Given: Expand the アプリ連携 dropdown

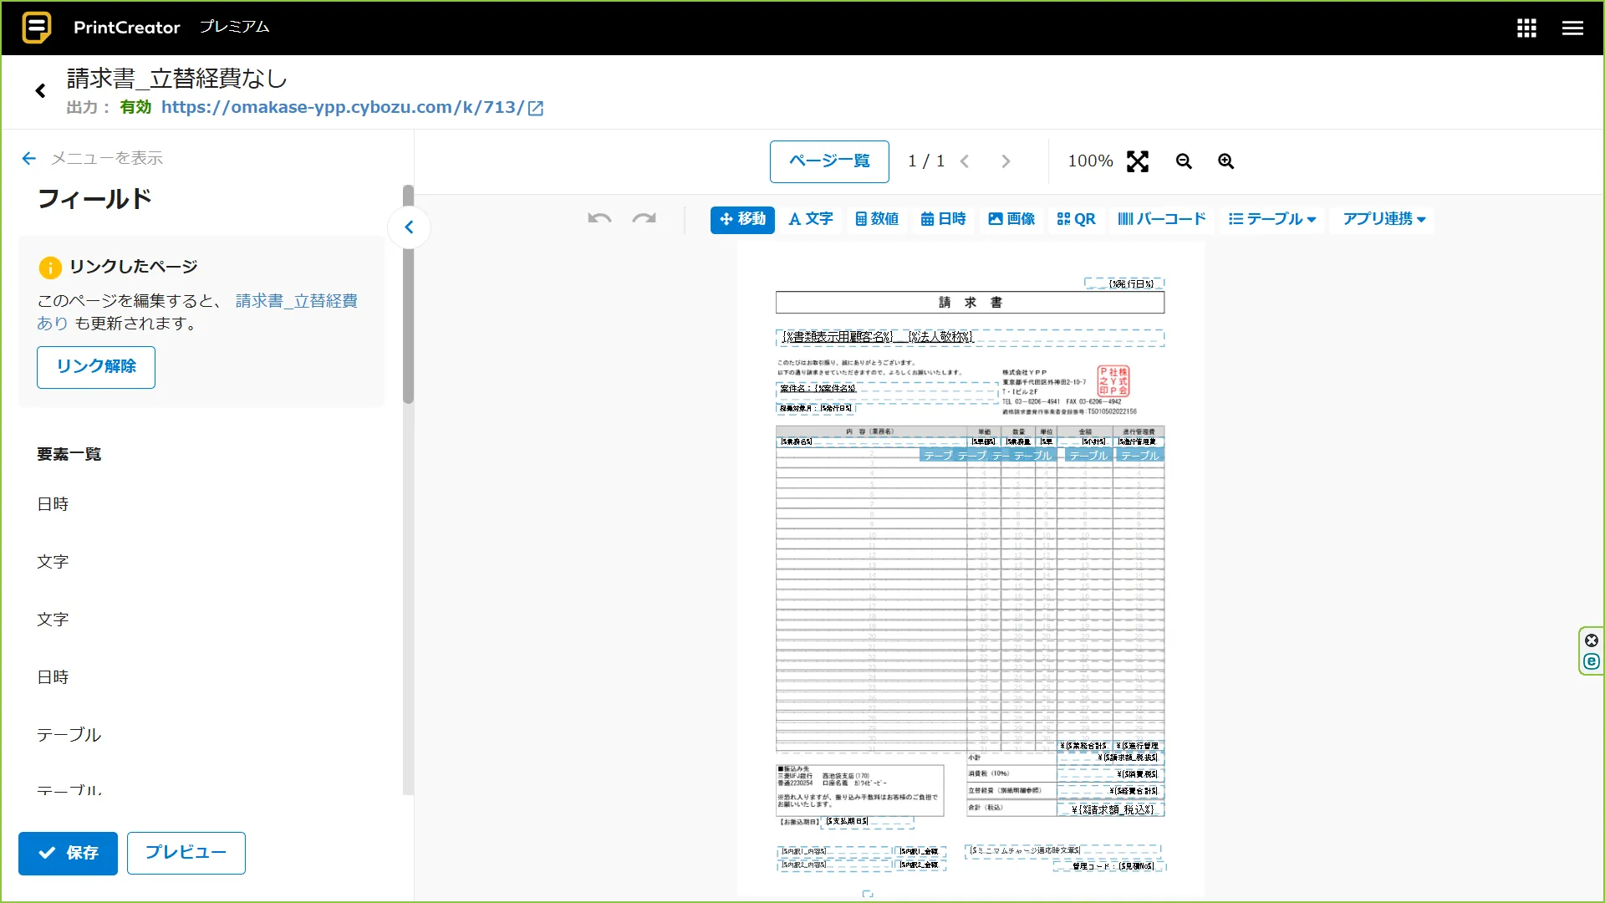Looking at the screenshot, I should [x=1384, y=219].
